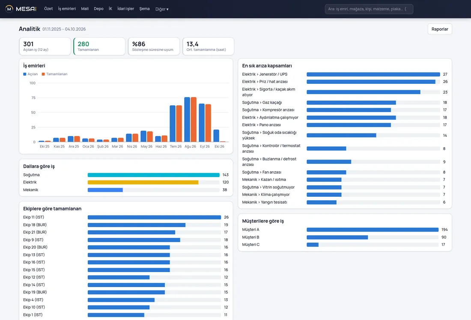Select Soğutma › Kompresör arızası row
This screenshot has height=320, width=471.
pos(345,110)
